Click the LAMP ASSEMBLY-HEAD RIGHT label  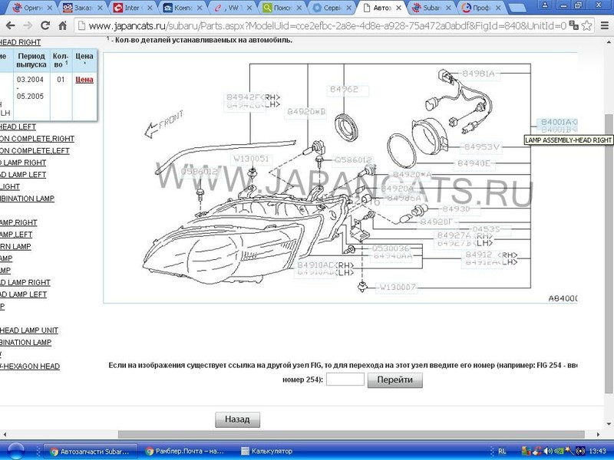(568, 140)
